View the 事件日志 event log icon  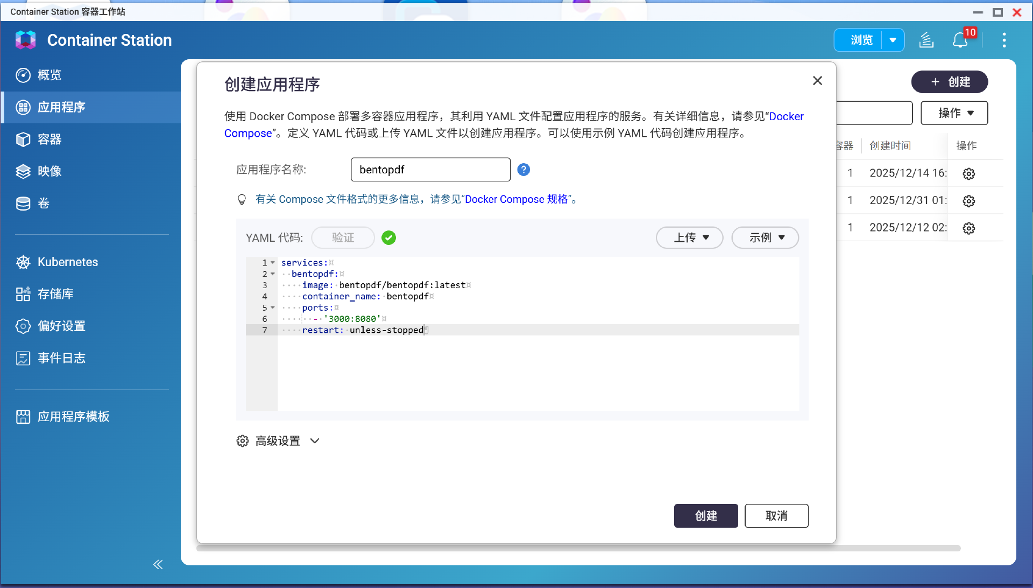(x=23, y=358)
